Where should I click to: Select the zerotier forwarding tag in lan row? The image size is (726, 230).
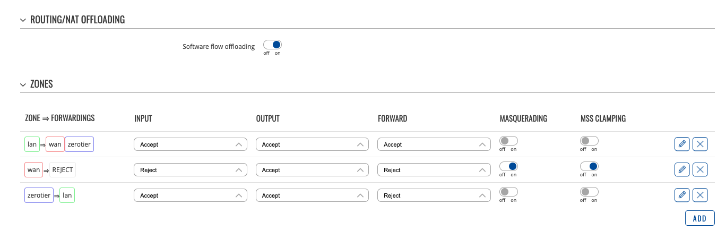(x=79, y=144)
